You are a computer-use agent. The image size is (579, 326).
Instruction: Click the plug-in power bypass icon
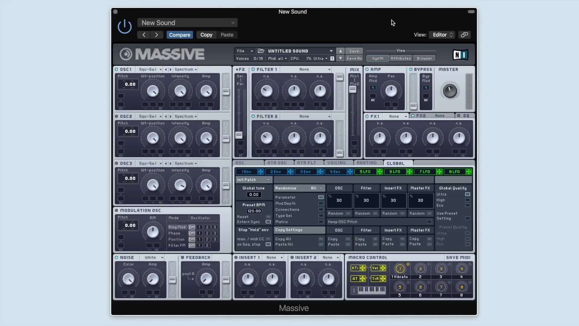[x=125, y=27]
